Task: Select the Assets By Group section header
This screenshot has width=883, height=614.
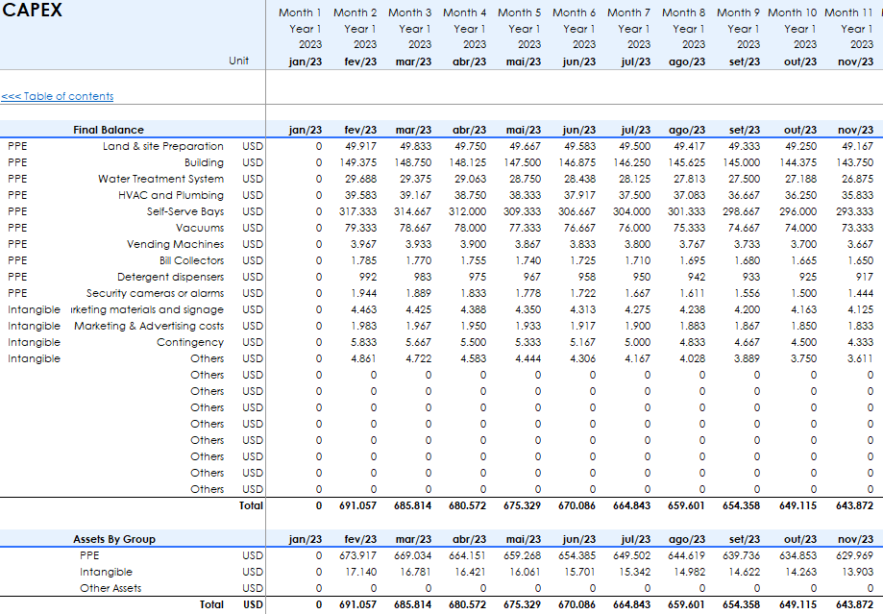Action: coord(113,539)
